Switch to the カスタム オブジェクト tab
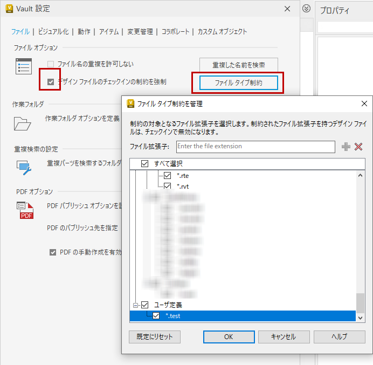The image size is (373, 365). [222, 31]
